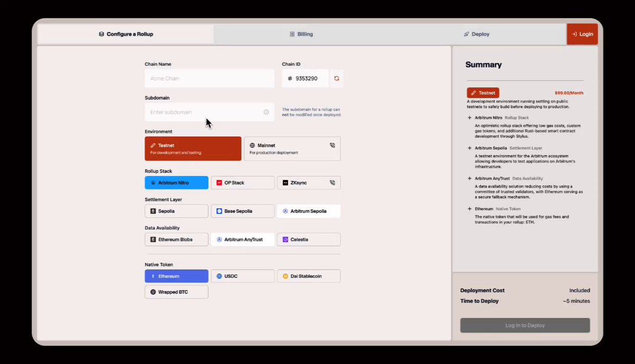Choose ZKsync rollup stack
Image resolution: width=635 pixels, height=364 pixels.
pos(309,183)
